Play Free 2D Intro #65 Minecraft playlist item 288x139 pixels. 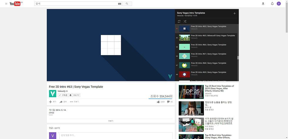point(206,38)
